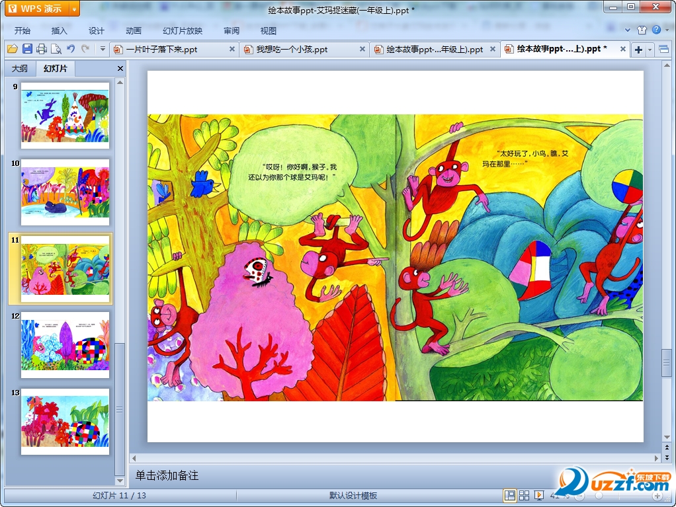Expand the help dropdown arrow

pos(667,30)
